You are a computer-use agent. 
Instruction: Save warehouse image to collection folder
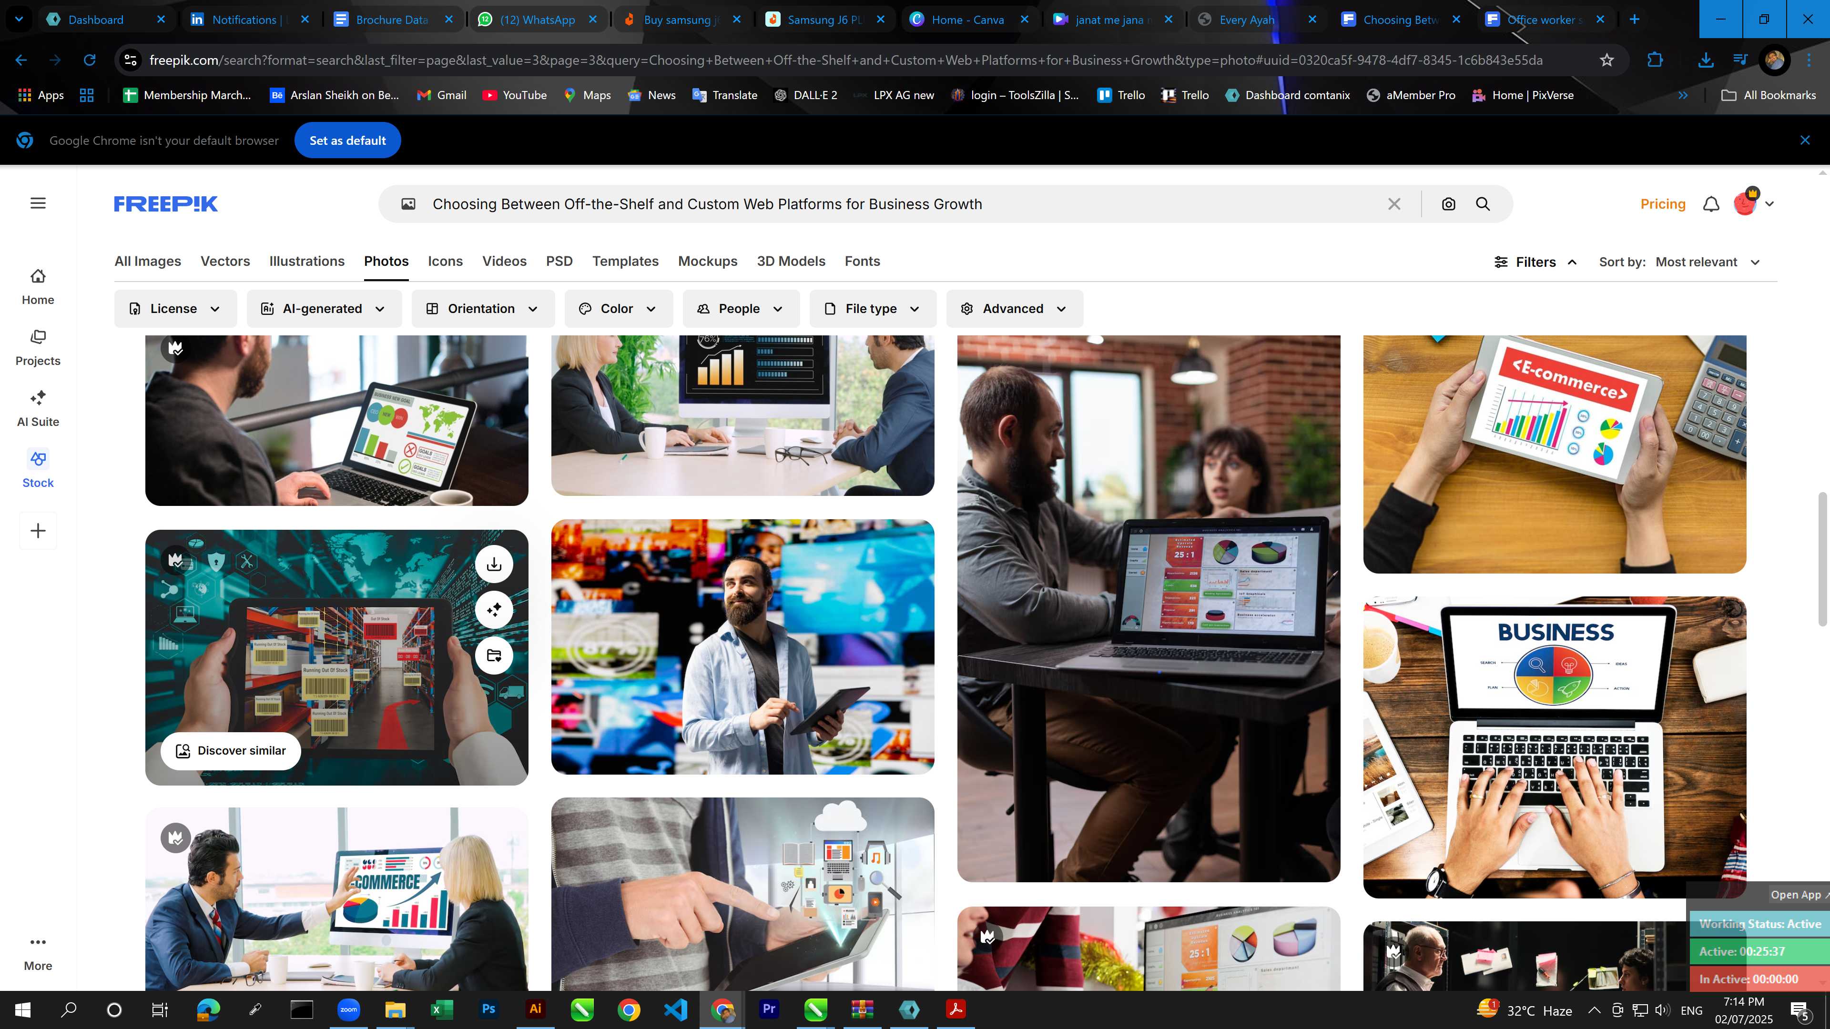point(494,655)
